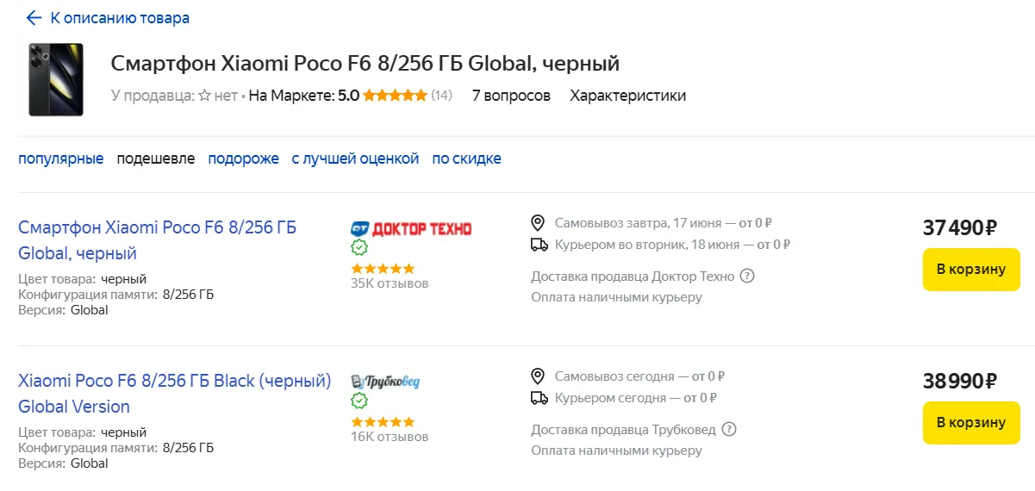The image size is (1035, 491).
Task: Click the pickup pin icon for tomorrow's pickup
Action: [539, 223]
